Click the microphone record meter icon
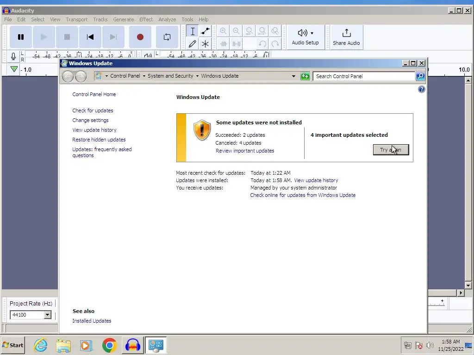 coord(13,56)
